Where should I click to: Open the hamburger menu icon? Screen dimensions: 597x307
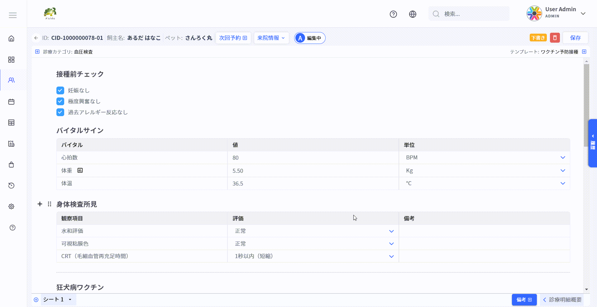[x=13, y=15]
